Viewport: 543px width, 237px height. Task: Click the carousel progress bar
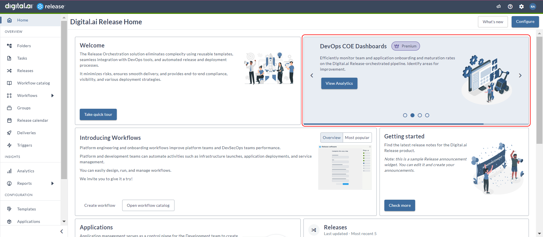(416, 124)
